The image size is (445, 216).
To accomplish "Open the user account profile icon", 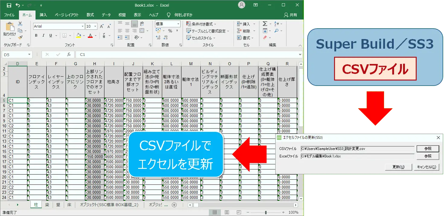I will pos(241,5).
